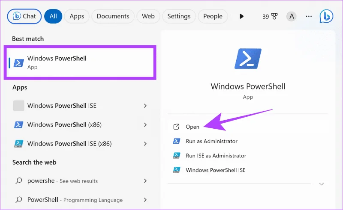Select Windows PowerShell ISE app result
This screenshot has width=343, height=210.
click(80, 106)
